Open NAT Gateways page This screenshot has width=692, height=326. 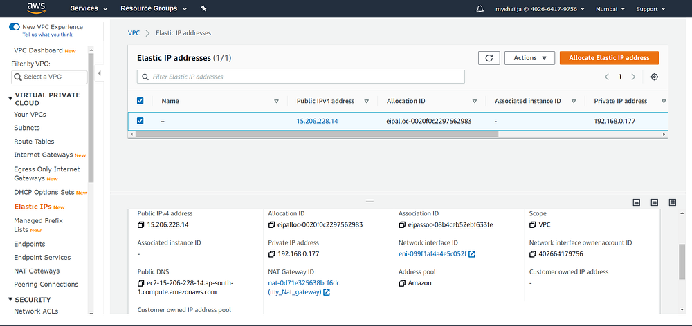coord(37,271)
